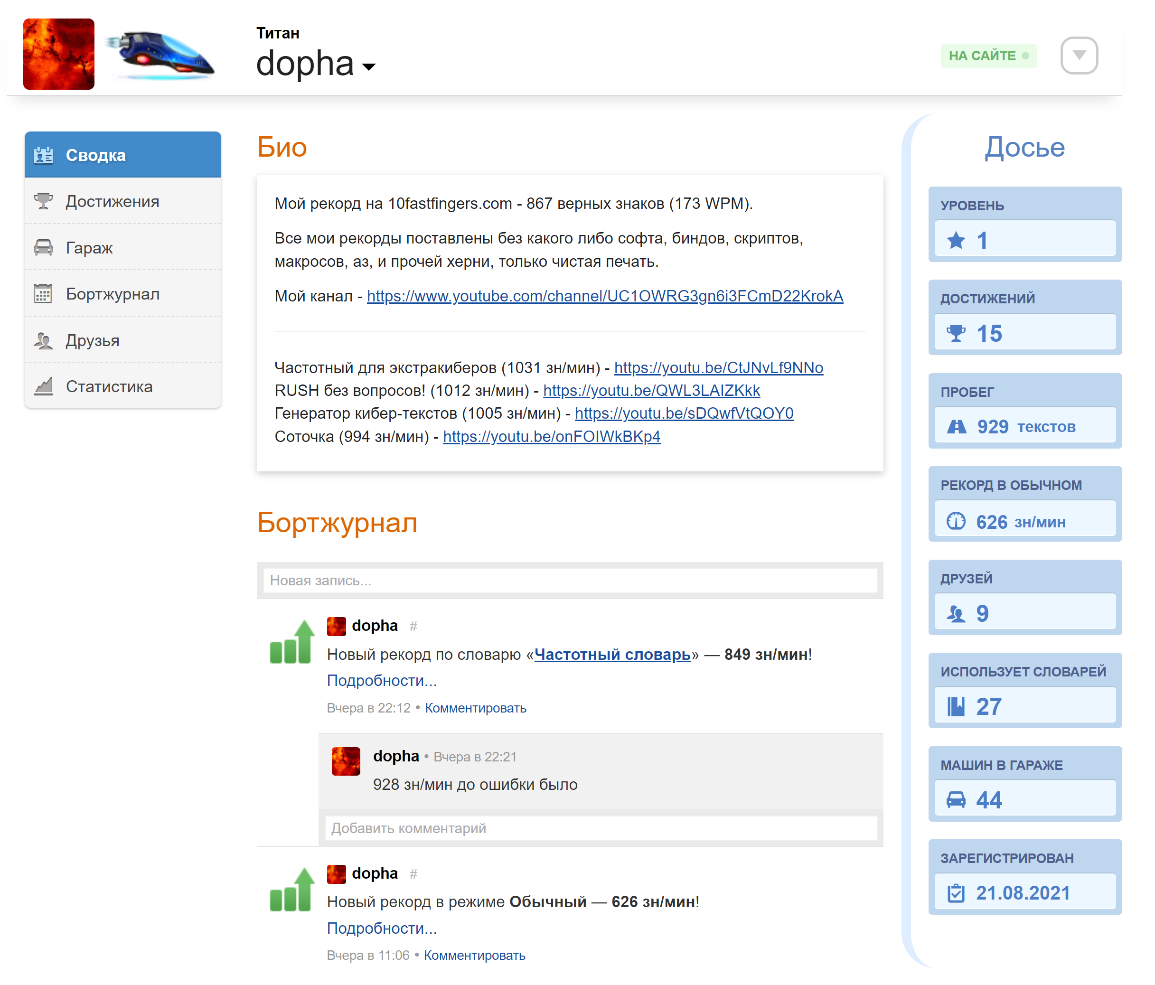Focus the Добавить комментарий input field
The width and height of the screenshot is (1155, 985).
click(601, 828)
